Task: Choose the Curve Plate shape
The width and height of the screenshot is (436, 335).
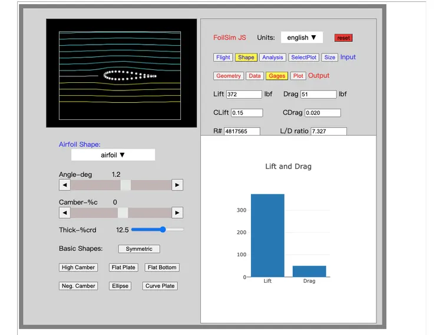Action: (x=160, y=286)
